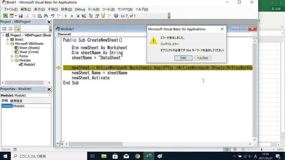Viewport: 285px width, 160px height.
Task: Open the Debug menu
Action: (x=80, y=9)
